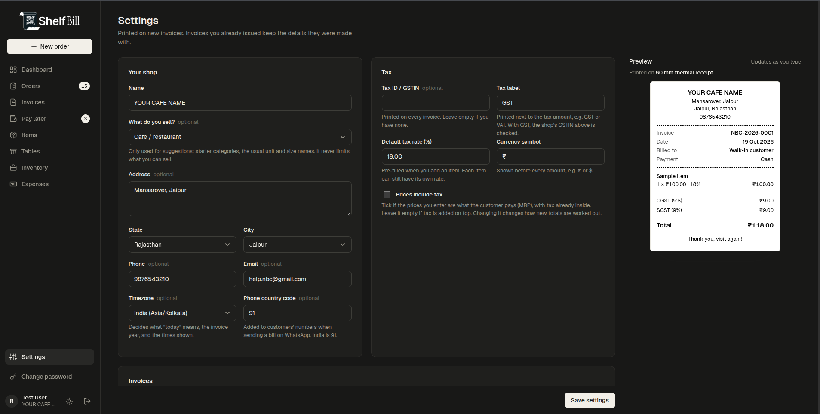The image size is (820, 414).
Task: Click the Expenses banknote icon
Action: click(13, 184)
